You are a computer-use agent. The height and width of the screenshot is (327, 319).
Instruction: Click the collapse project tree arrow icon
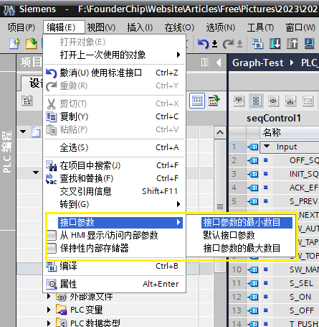click(219, 63)
